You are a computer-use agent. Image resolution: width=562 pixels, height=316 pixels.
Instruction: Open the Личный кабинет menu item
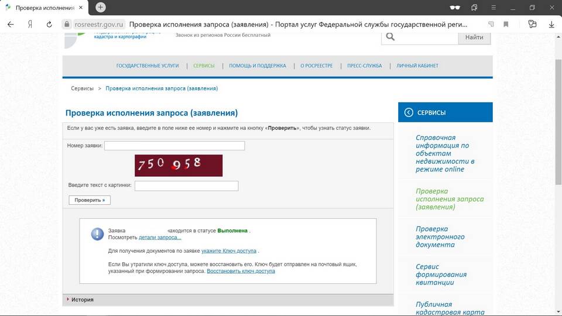pos(417,66)
